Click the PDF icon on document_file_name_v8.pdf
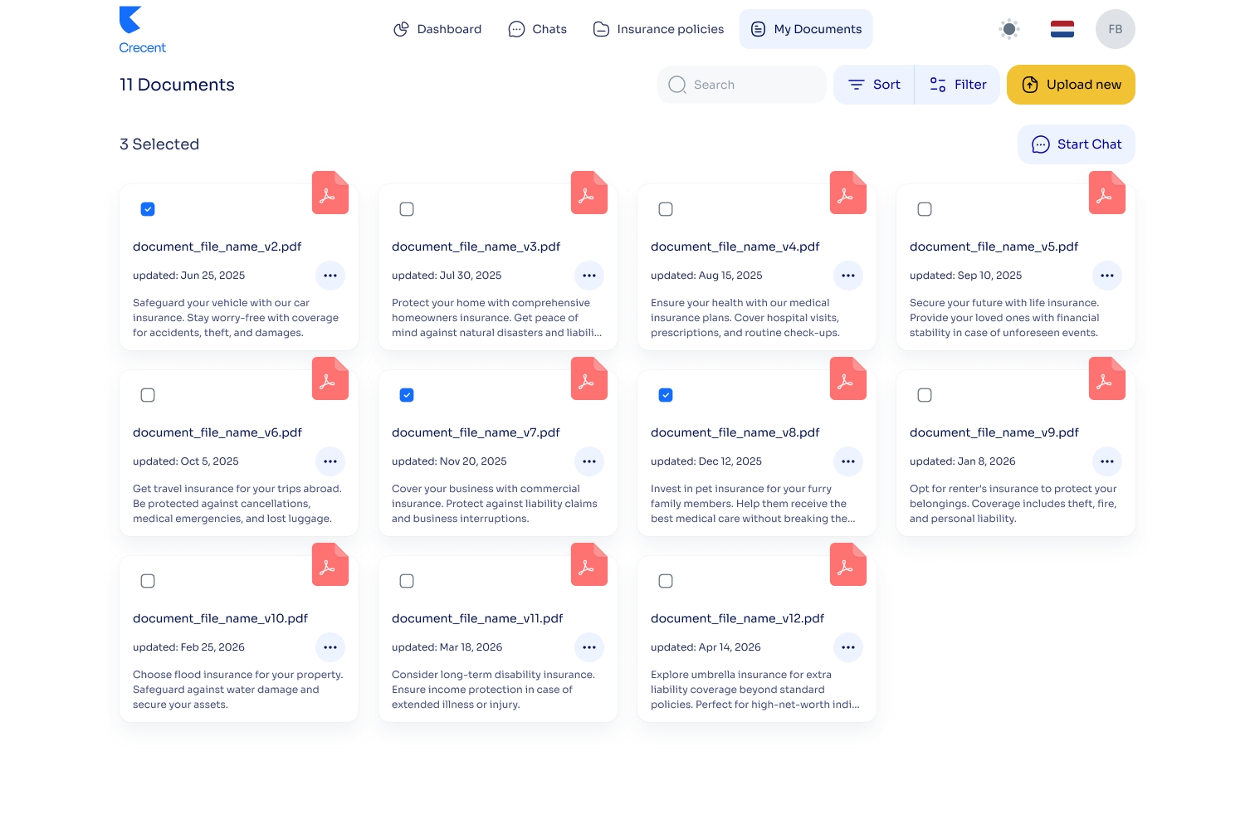Viewport: 1255px width, 815px height. tap(848, 378)
